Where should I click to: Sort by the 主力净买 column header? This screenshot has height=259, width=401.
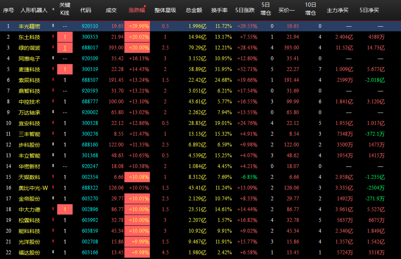tap(338, 10)
